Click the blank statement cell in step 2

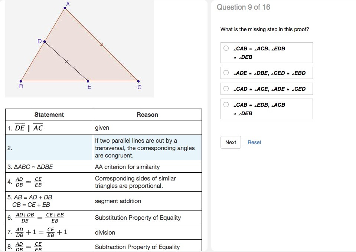[x=49, y=148]
